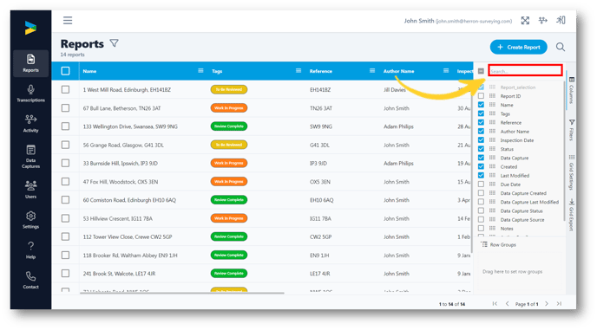597x330 pixels.
Task: Switch to the Filters side tab
Action: tap(572, 130)
